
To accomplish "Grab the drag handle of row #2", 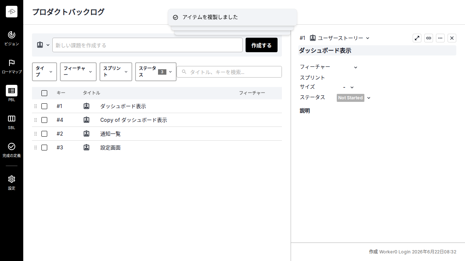I will [36, 134].
